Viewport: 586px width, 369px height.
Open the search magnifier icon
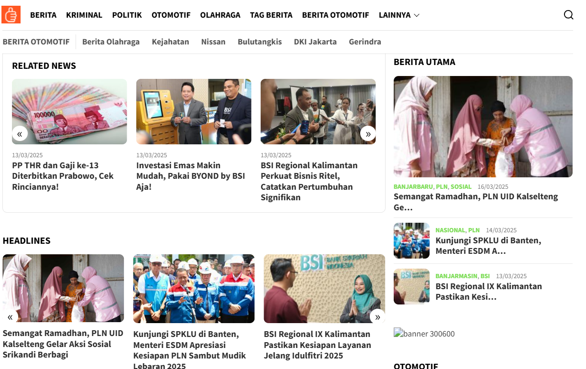568,15
